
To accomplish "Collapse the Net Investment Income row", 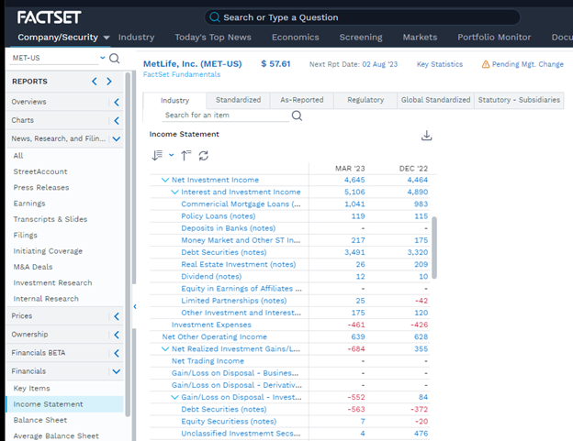I will coord(165,180).
